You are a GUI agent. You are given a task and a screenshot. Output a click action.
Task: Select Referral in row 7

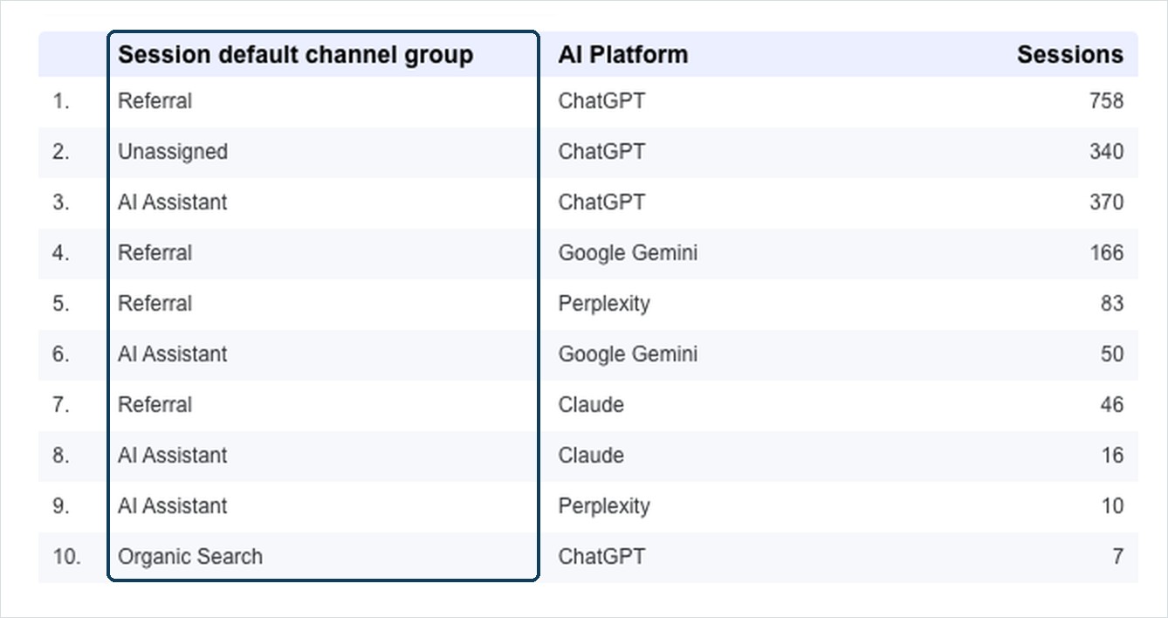click(x=155, y=405)
